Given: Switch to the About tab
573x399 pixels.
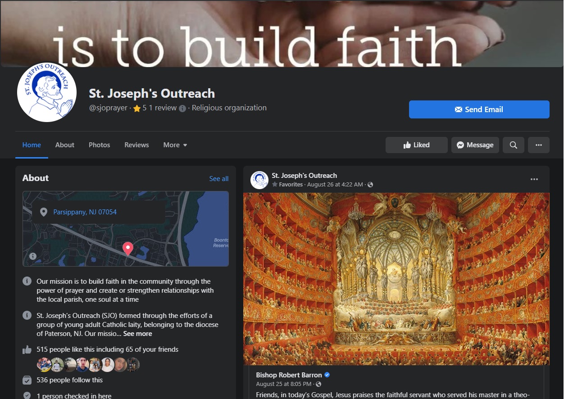Looking at the screenshot, I should click(x=65, y=145).
